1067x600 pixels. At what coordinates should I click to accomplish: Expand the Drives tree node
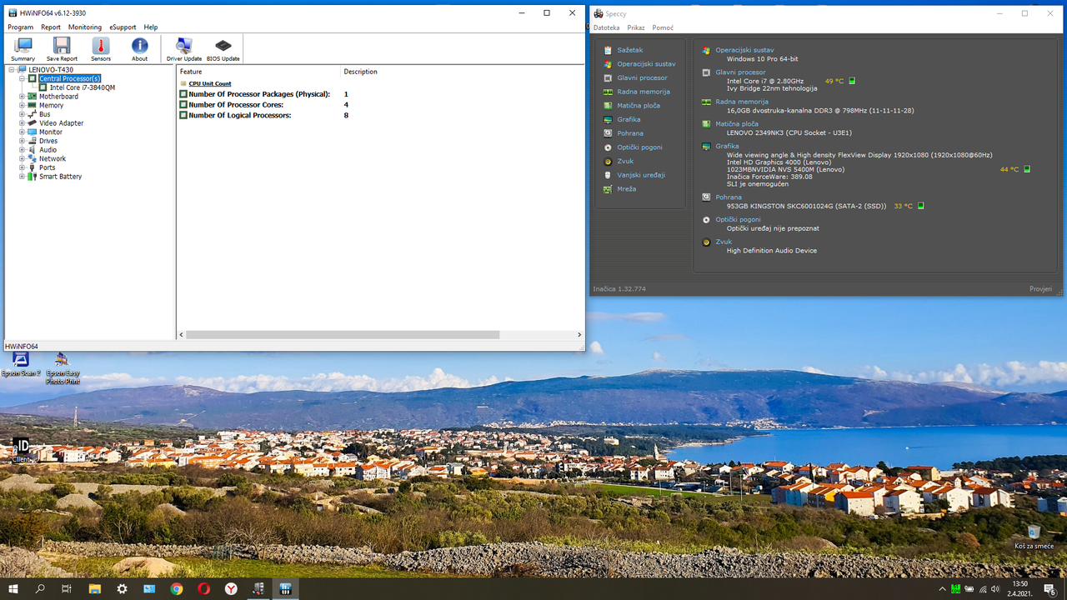23,141
